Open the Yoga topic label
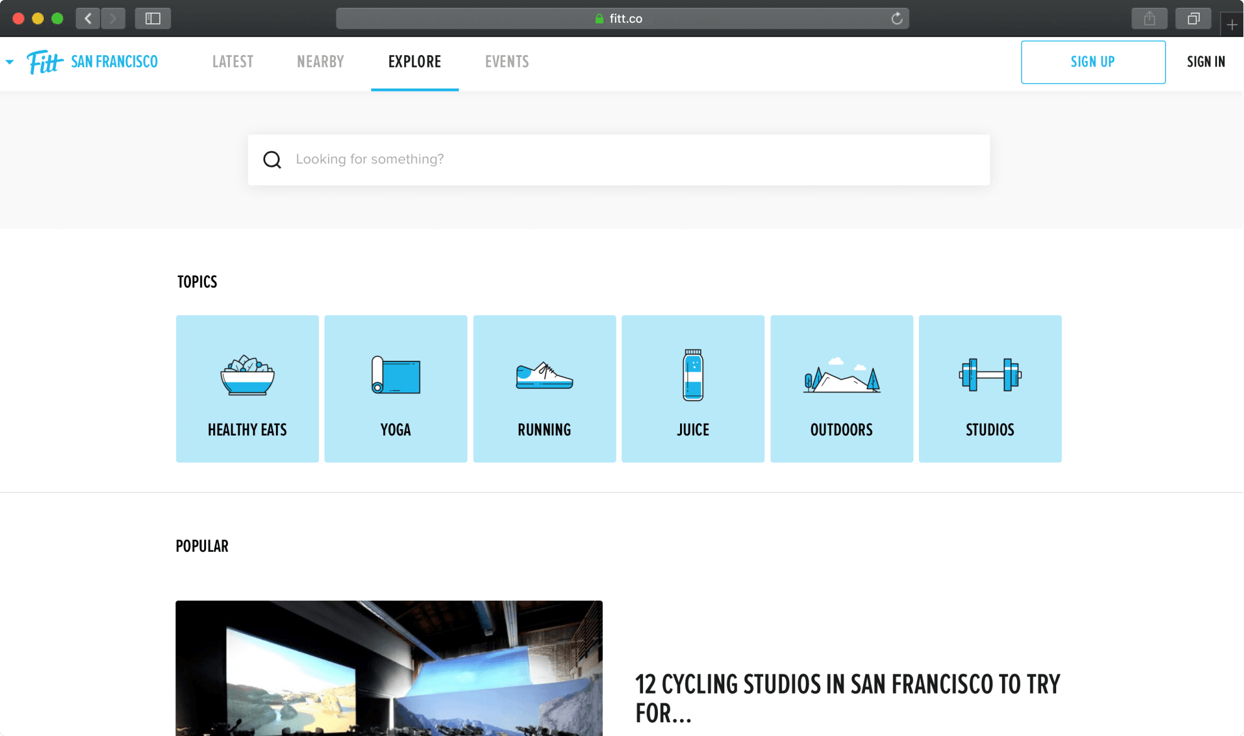The width and height of the screenshot is (1244, 736). (396, 430)
